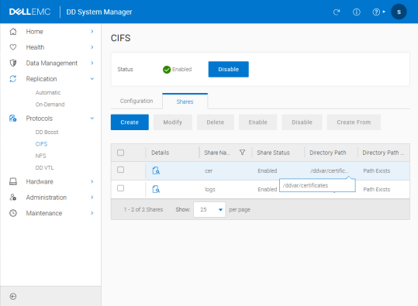The image size is (418, 306).
Task: Open the Show 25 per page dropdown
Action: coord(209,210)
